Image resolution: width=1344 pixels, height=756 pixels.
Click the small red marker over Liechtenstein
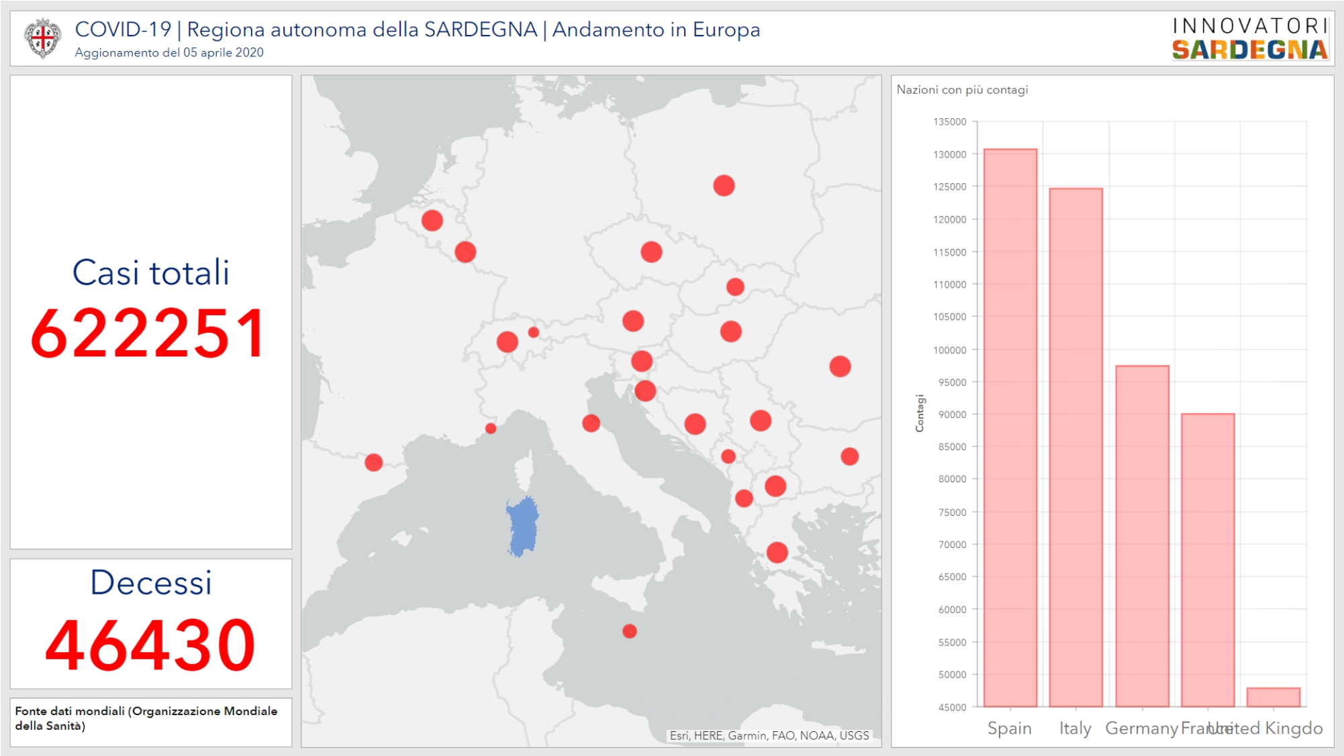point(534,332)
